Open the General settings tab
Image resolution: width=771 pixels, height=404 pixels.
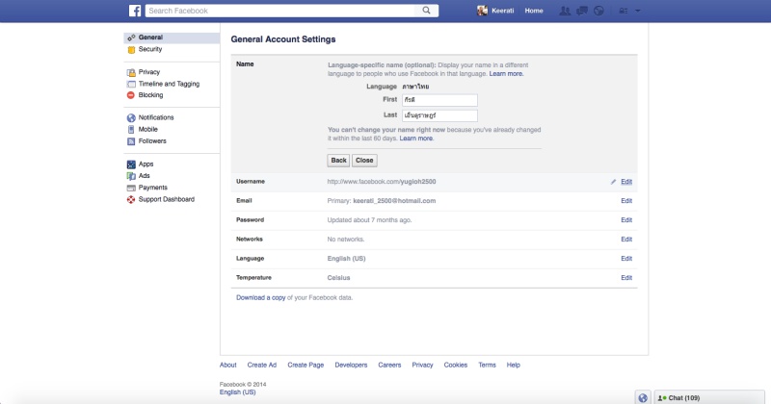[x=172, y=38]
